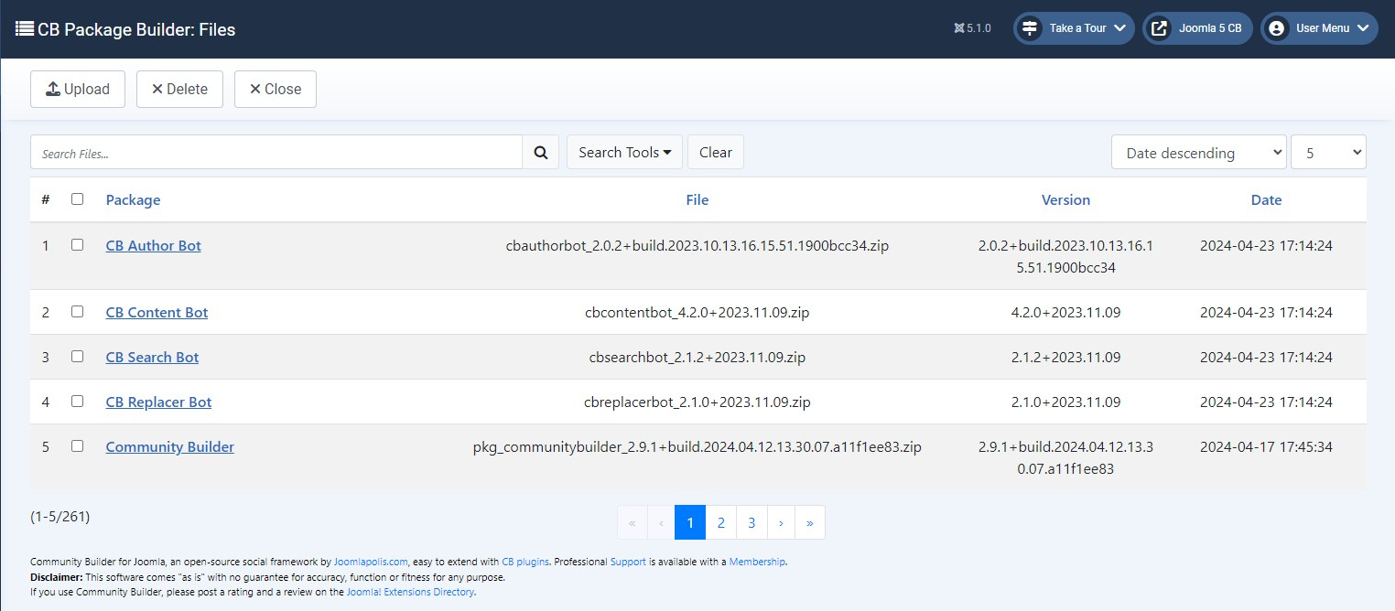
Task: Click the external link icon in Joomla 5 CB
Action: tap(1159, 28)
